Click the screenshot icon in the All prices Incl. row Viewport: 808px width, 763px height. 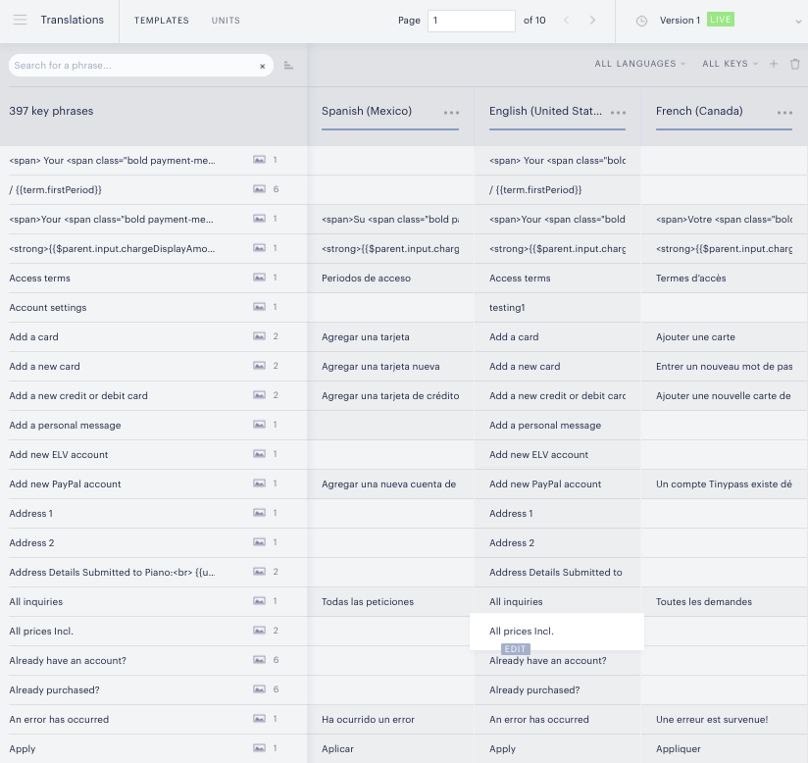[x=259, y=630]
